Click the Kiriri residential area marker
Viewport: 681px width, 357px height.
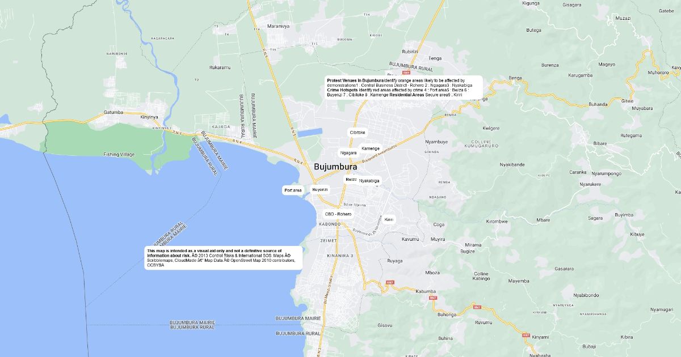pos(389,219)
